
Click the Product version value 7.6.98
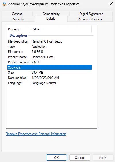36,62
